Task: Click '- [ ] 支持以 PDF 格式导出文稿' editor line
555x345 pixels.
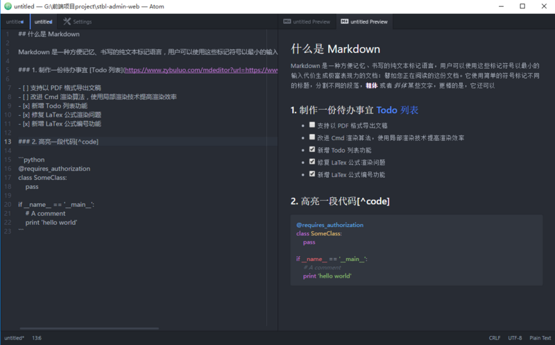Action: point(60,88)
